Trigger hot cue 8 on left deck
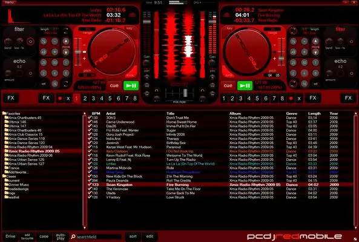Viewport: 359px width, 242px height. (135, 99)
